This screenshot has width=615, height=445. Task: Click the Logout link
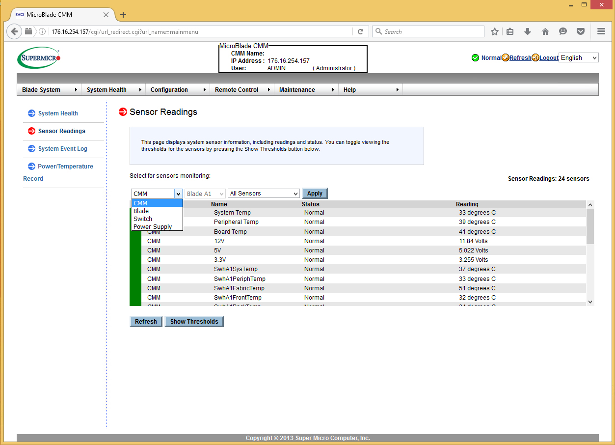[549, 58]
